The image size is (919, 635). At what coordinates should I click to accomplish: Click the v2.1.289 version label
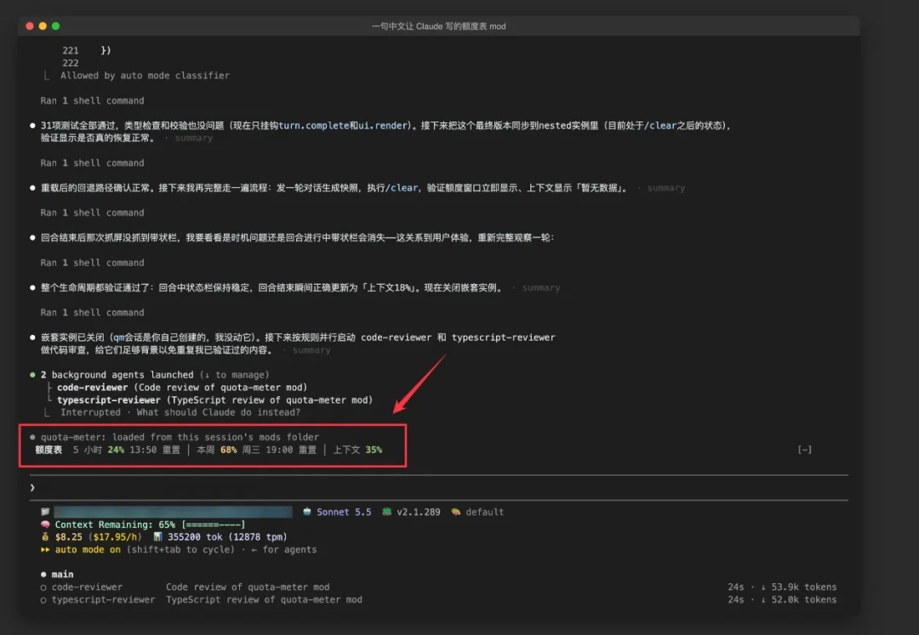coord(419,512)
